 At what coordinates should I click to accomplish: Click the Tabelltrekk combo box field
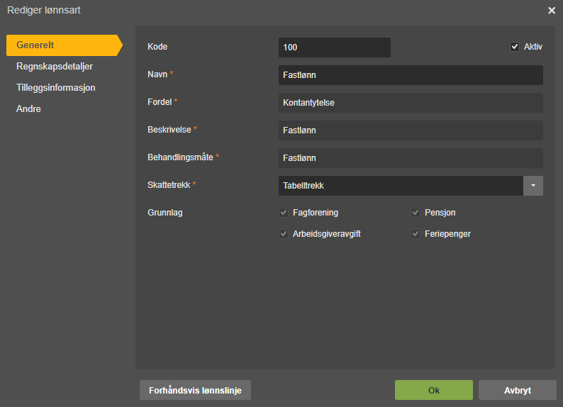point(401,186)
